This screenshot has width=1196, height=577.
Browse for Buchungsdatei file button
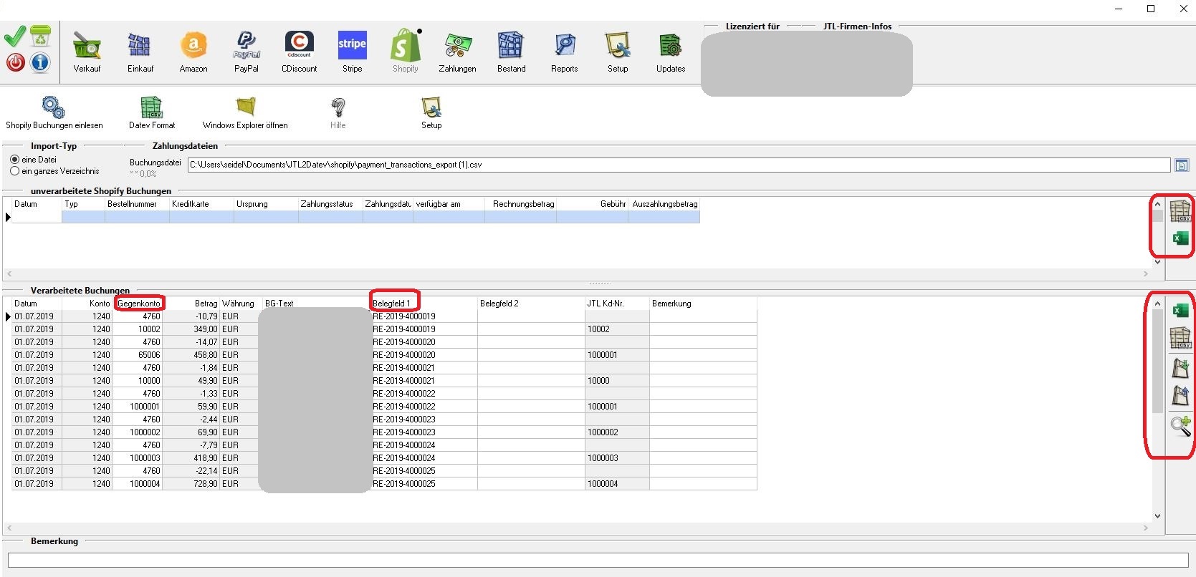point(1182,165)
